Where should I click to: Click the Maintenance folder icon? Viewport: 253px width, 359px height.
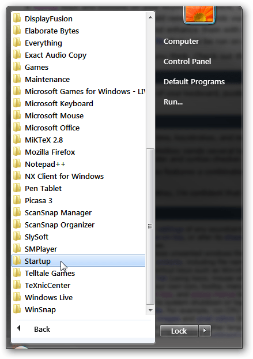[17, 79]
